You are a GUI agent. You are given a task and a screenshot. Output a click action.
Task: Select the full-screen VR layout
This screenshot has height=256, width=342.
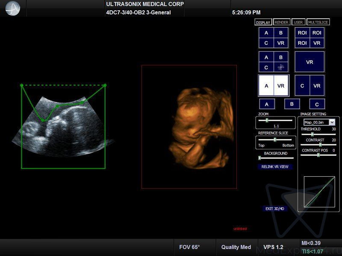click(310, 62)
